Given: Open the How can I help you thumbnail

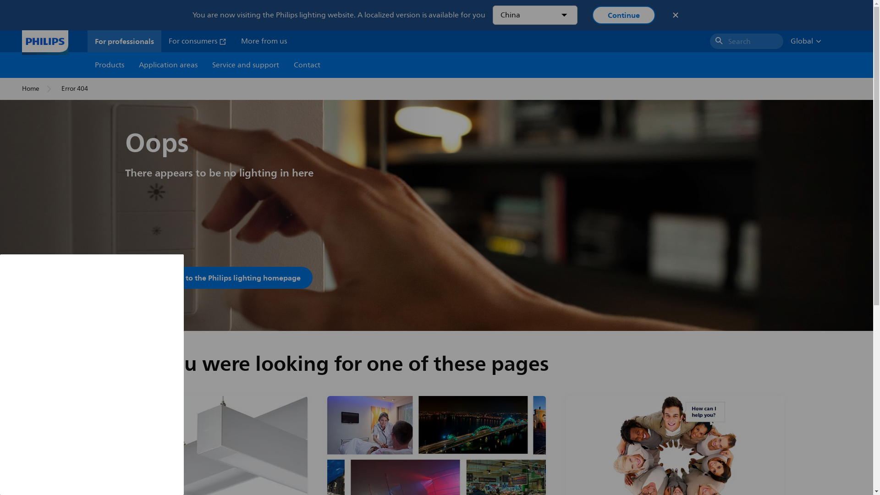Looking at the screenshot, I should tap(674, 445).
